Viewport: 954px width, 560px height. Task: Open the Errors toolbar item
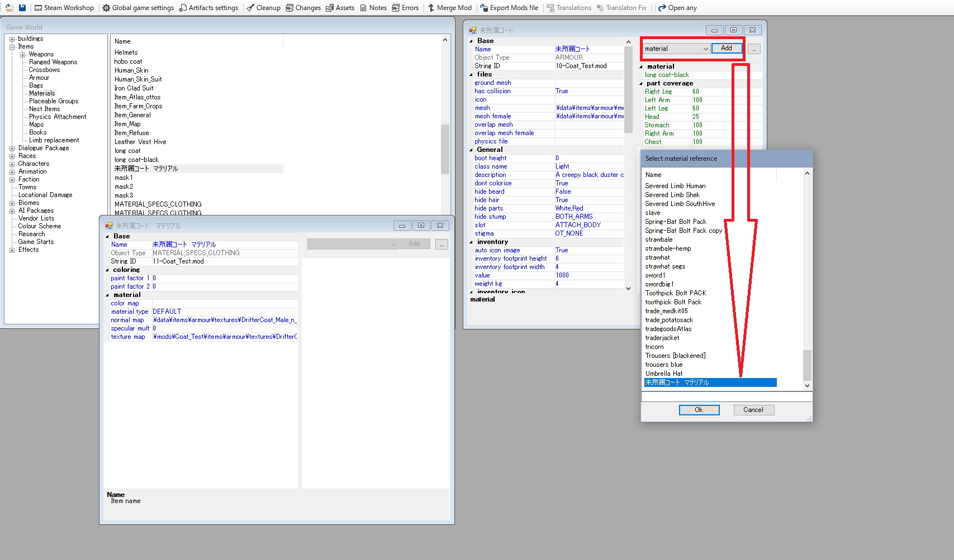tap(405, 8)
